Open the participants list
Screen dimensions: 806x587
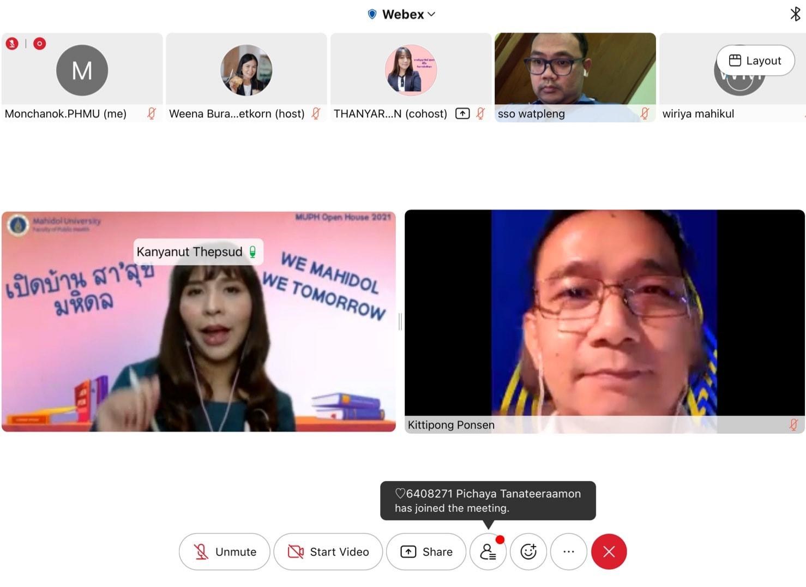click(x=488, y=552)
